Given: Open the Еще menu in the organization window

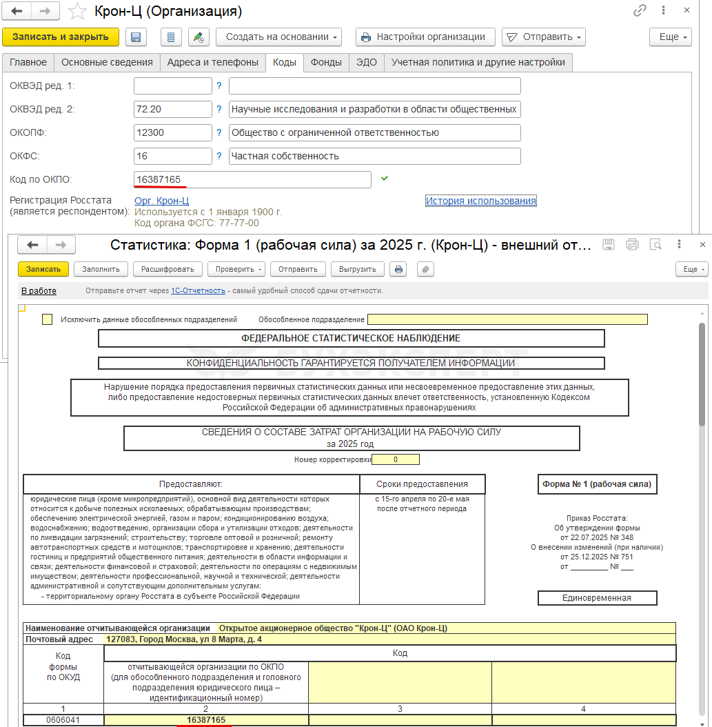Looking at the screenshot, I should pos(671,37).
